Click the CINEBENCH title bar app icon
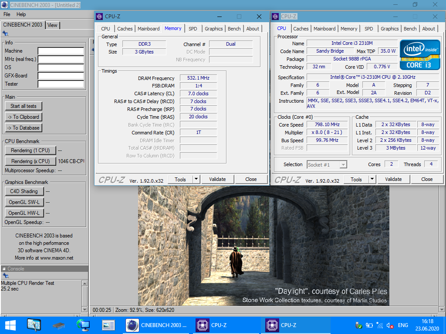The image size is (446, 334). [x=4, y=5]
